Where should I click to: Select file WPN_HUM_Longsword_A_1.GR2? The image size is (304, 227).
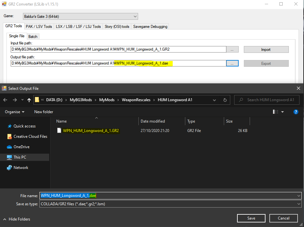pyautogui.click(x=91, y=131)
